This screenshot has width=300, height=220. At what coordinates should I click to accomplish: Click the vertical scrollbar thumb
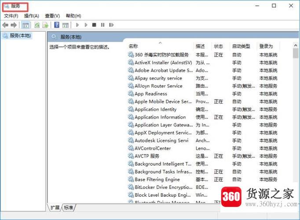tap(296, 53)
